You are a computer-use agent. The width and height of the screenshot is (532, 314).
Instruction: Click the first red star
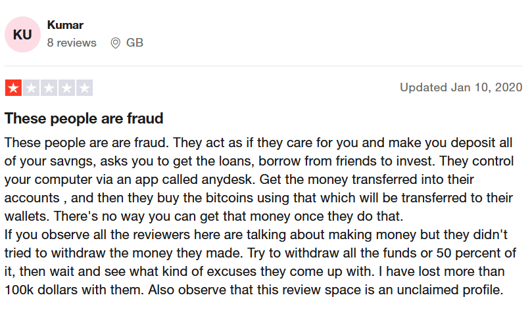(13, 88)
